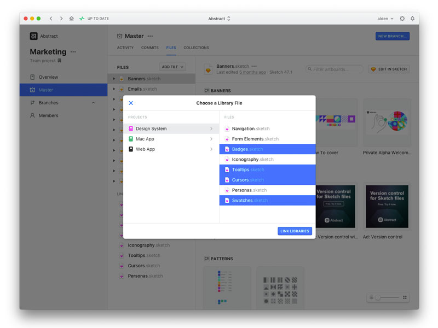Open the Ad: Version control artboard thumbnail
The image size is (438, 328).
pos(387,207)
